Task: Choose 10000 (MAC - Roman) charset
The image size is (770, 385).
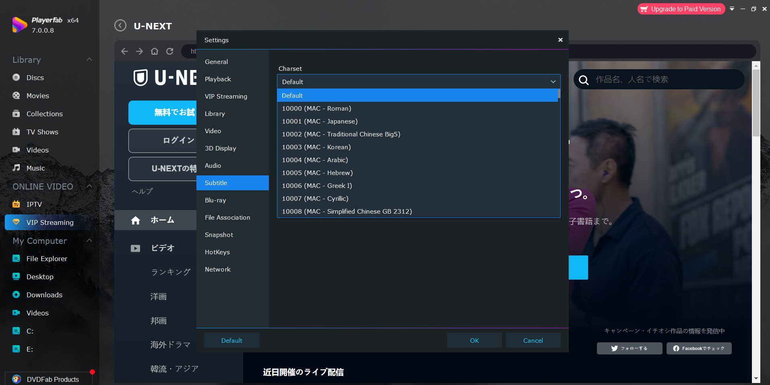Action: click(x=417, y=108)
